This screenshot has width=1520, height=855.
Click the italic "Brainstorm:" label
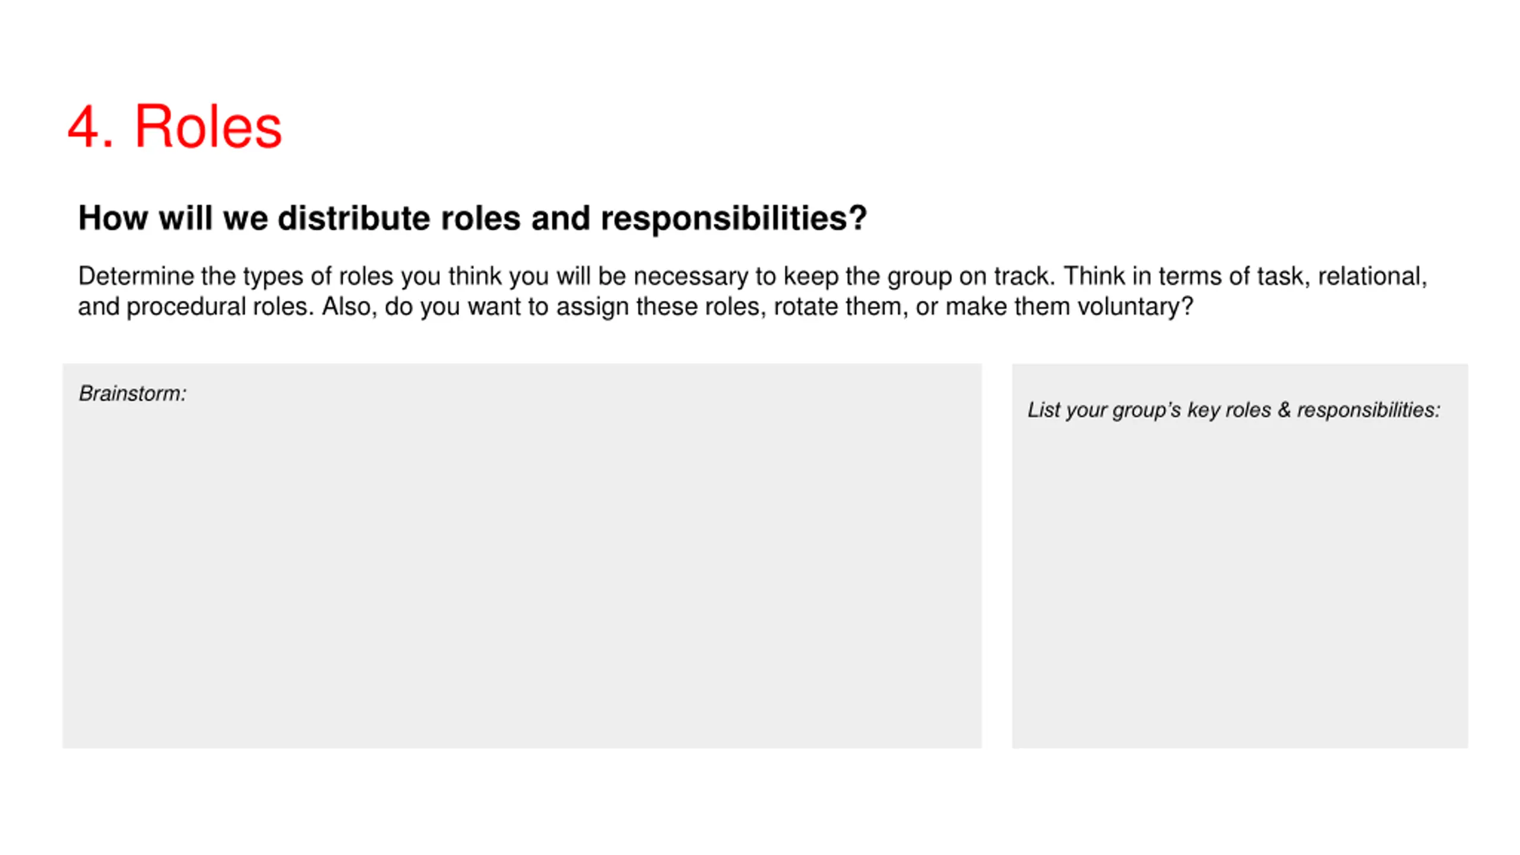(132, 394)
